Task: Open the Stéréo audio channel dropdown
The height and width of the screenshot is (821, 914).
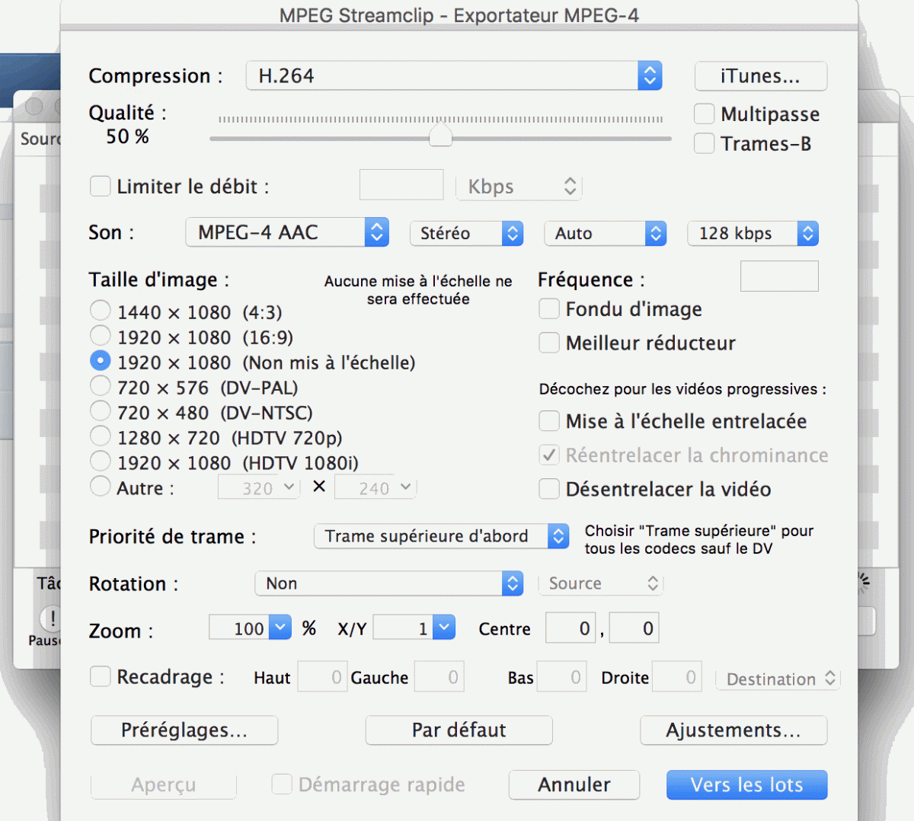Action: [467, 233]
